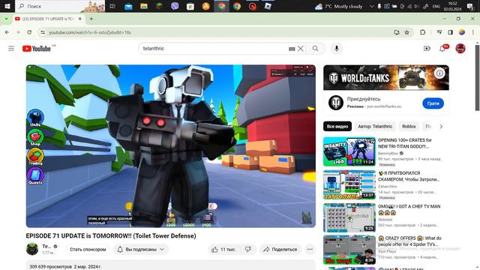Open 'I GOT A CHEF TV MAN' thumbnail
Image resolution: width=480 pixels, height=270 pixels.
pos(349,217)
